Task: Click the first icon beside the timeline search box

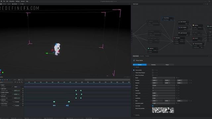Action: [x=15, y=82]
